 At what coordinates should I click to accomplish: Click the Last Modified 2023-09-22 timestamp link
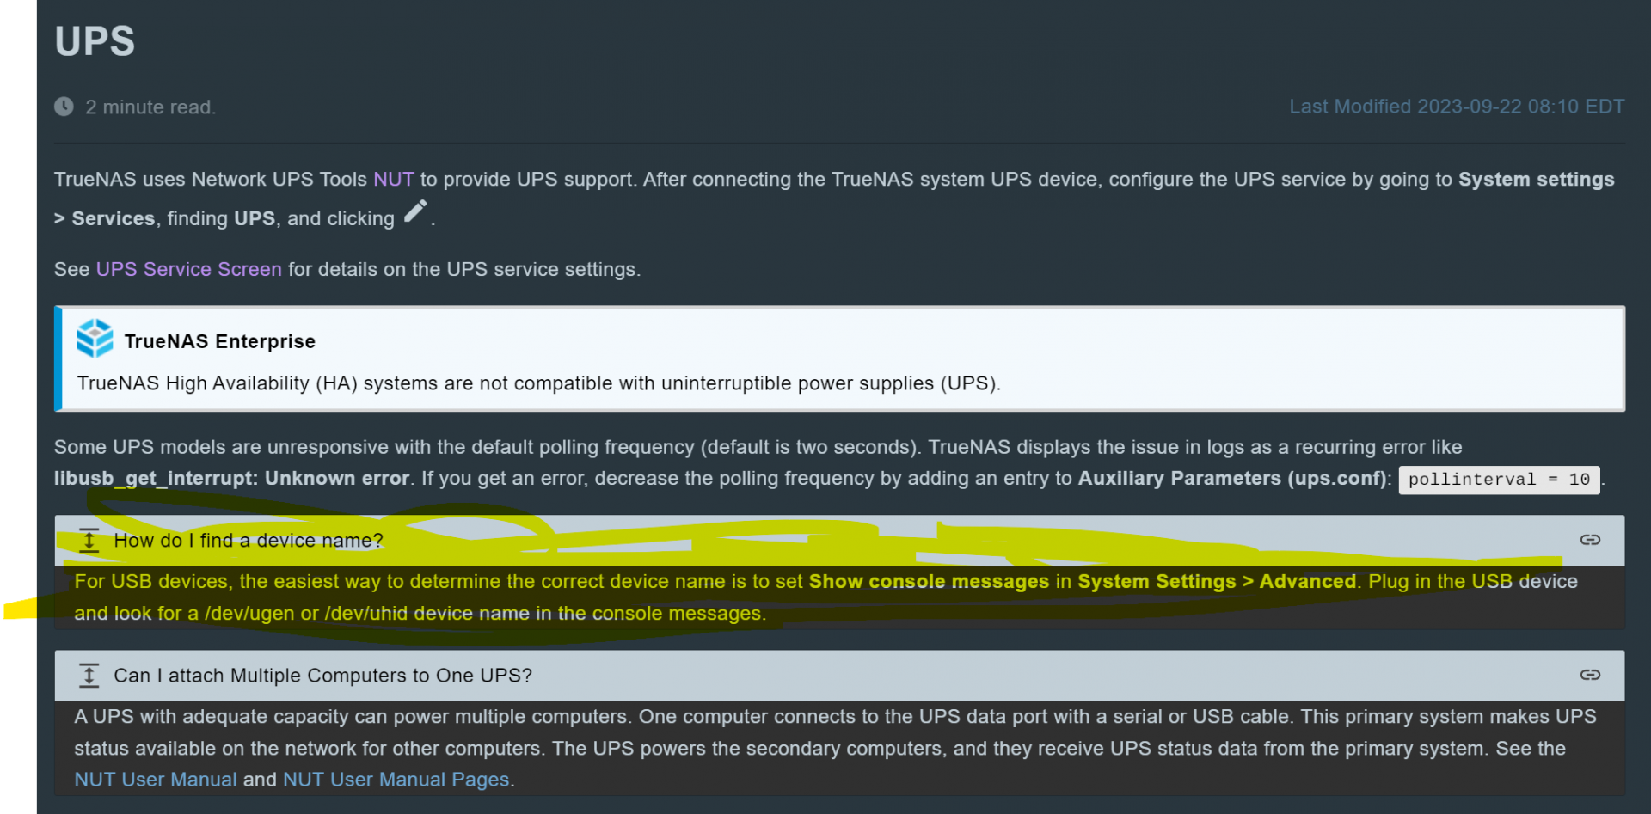coord(1457,107)
